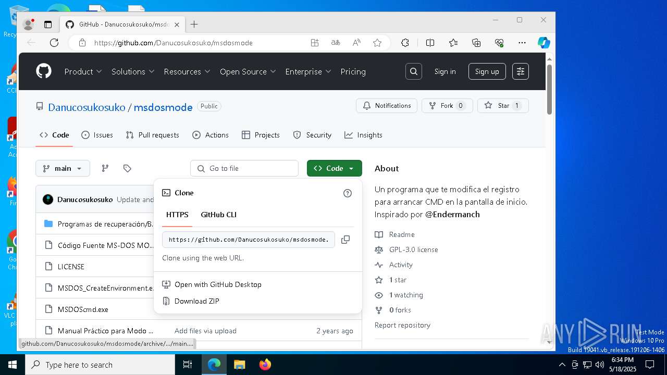The height and width of the screenshot is (375, 667).
Task: View branches icon next to main
Action: click(x=105, y=168)
